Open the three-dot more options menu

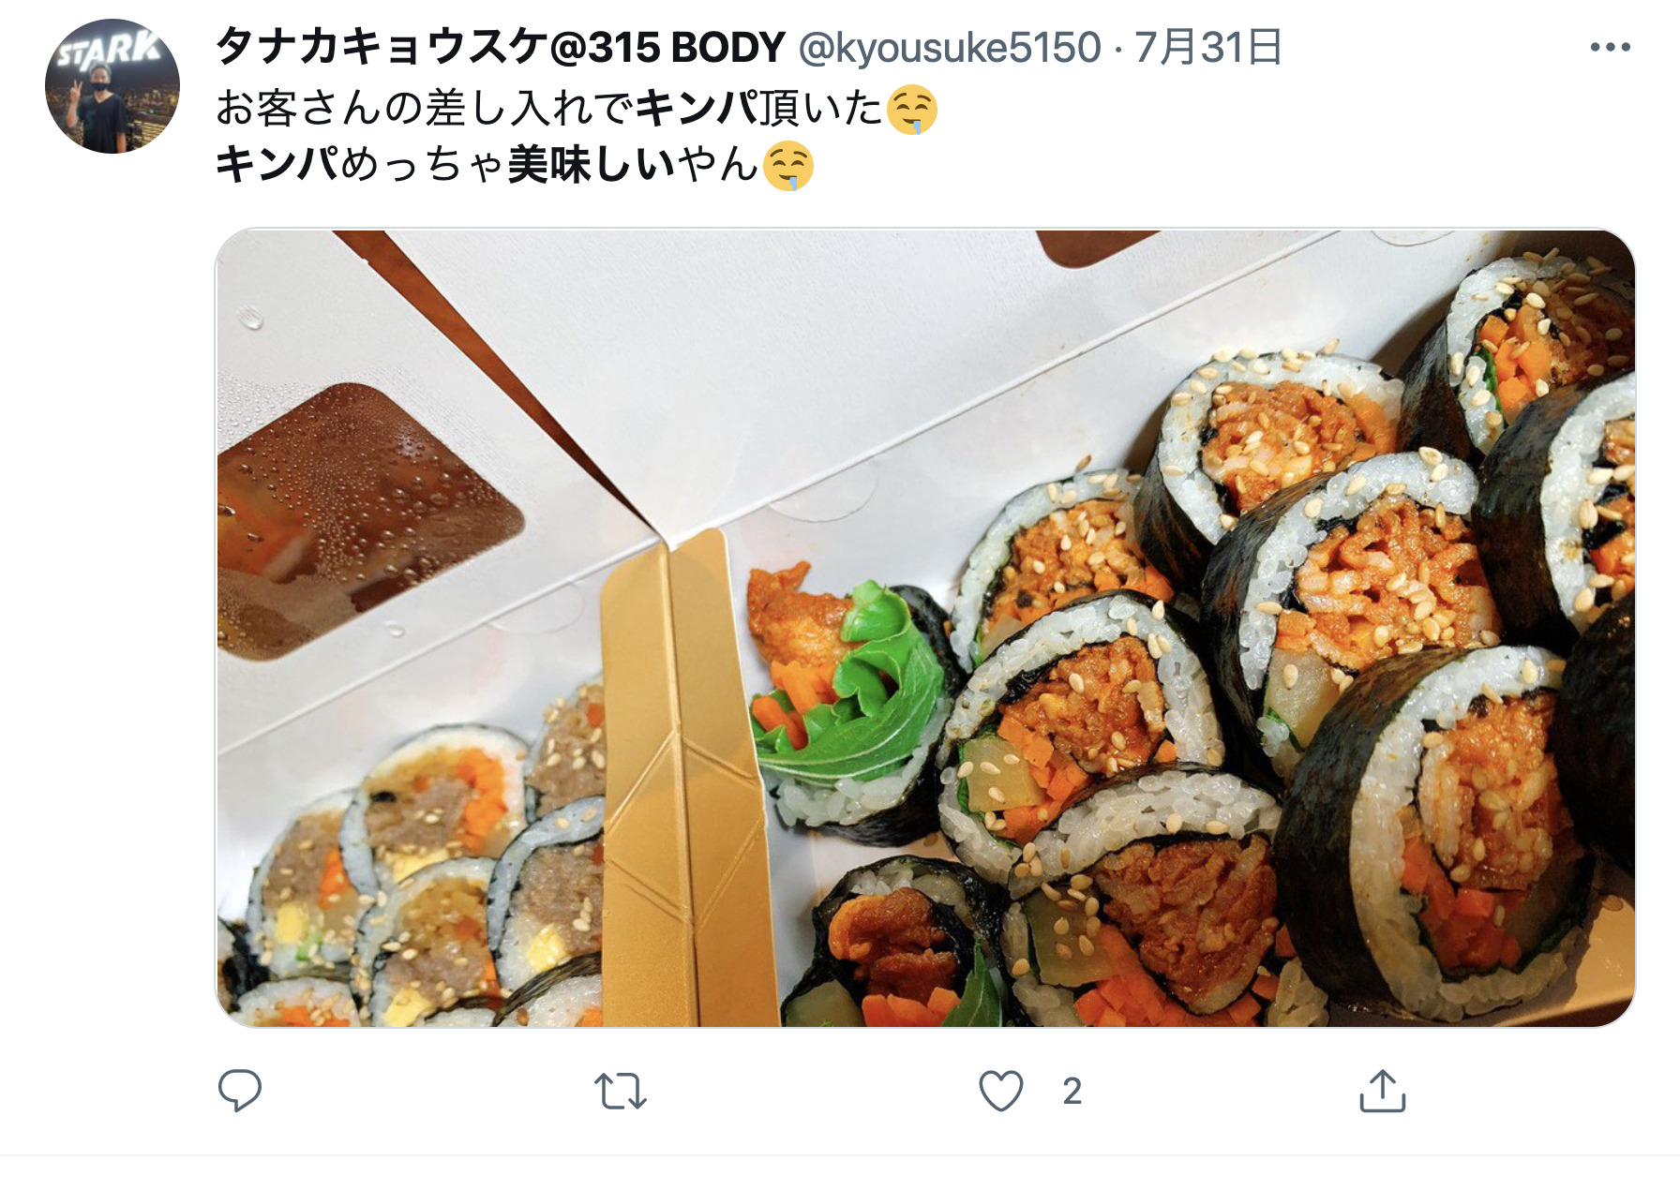(x=1611, y=47)
